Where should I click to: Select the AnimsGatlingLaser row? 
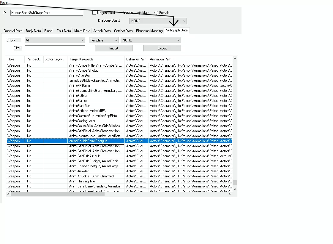[x=120, y=121]
